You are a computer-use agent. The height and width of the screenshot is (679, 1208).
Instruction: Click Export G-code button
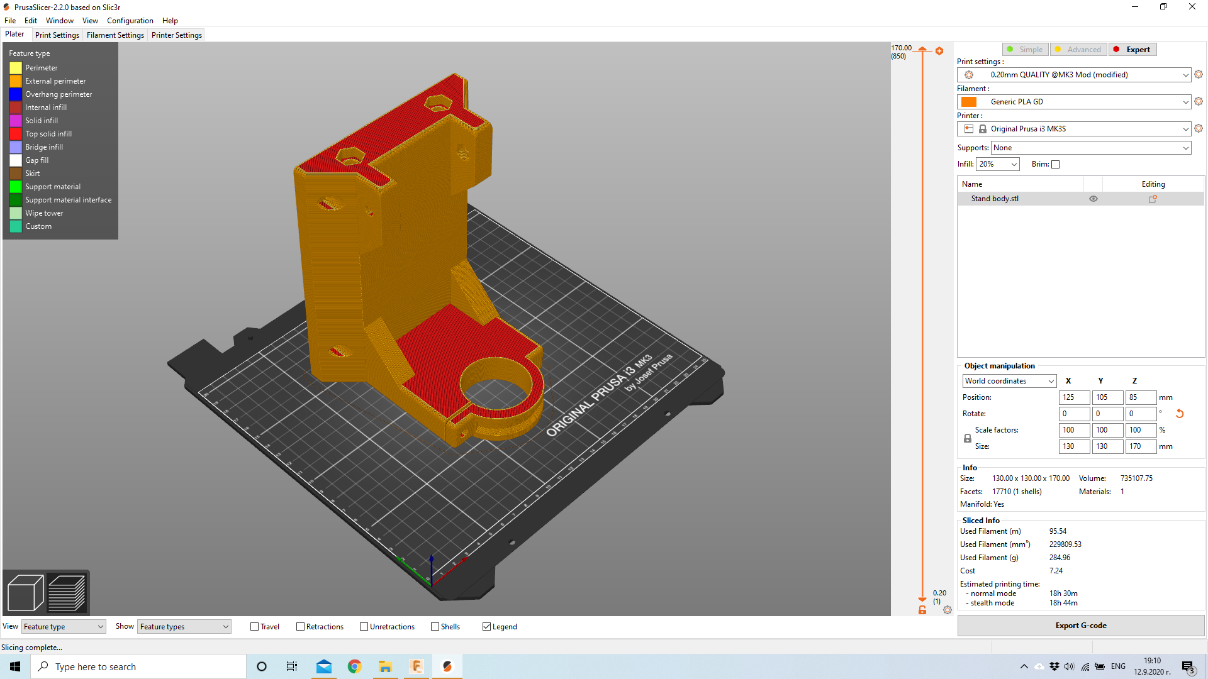click(1080, 626)
